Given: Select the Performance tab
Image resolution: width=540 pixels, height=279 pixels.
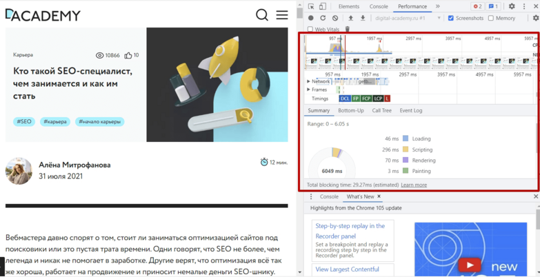Looking at the screenshot, I should (412, 6).
